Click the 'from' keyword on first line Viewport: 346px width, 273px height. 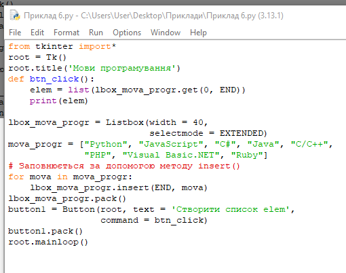19,46
